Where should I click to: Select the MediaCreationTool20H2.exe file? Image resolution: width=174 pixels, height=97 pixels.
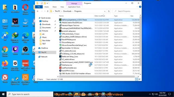[72, 23]
